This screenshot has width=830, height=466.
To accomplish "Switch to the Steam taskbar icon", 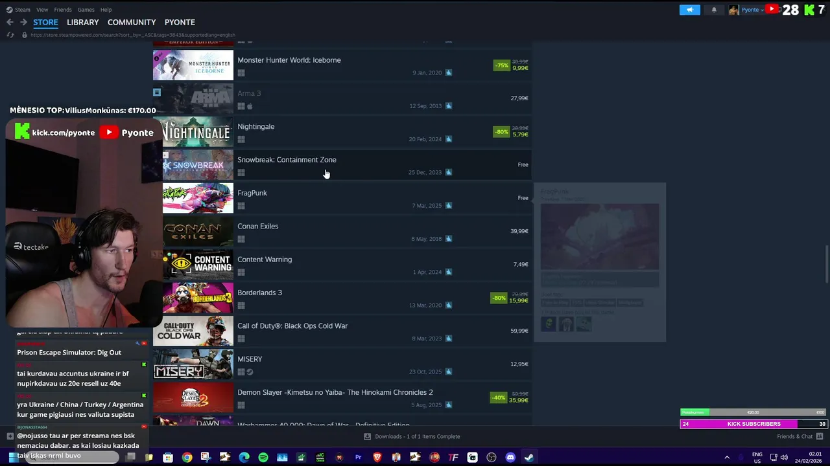I will [529, 458].
